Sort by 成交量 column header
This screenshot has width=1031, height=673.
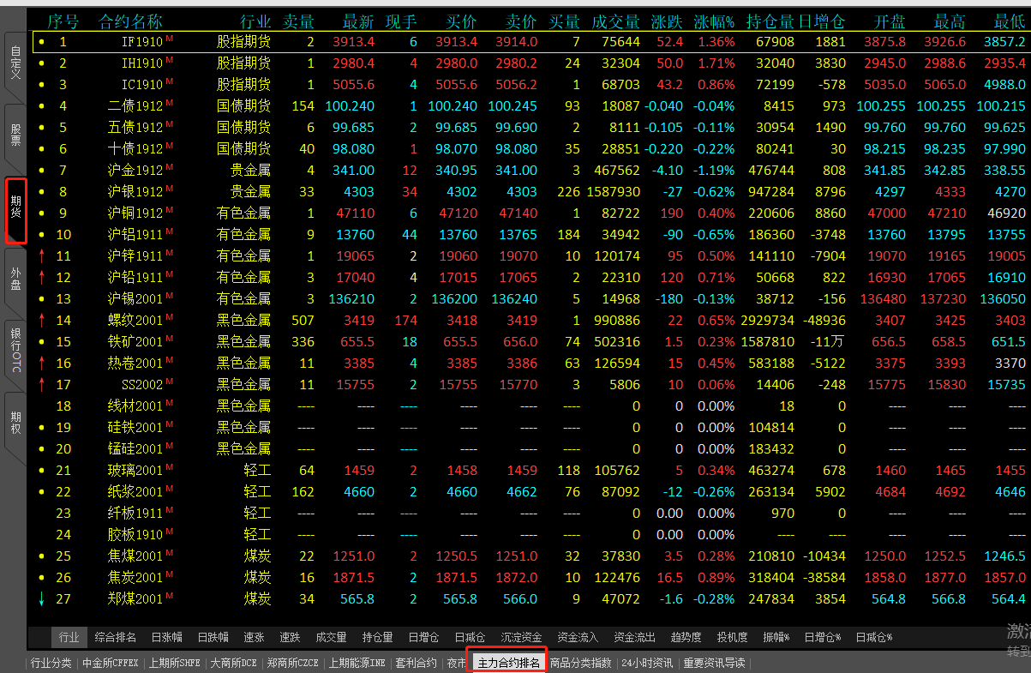pos(615,21)
